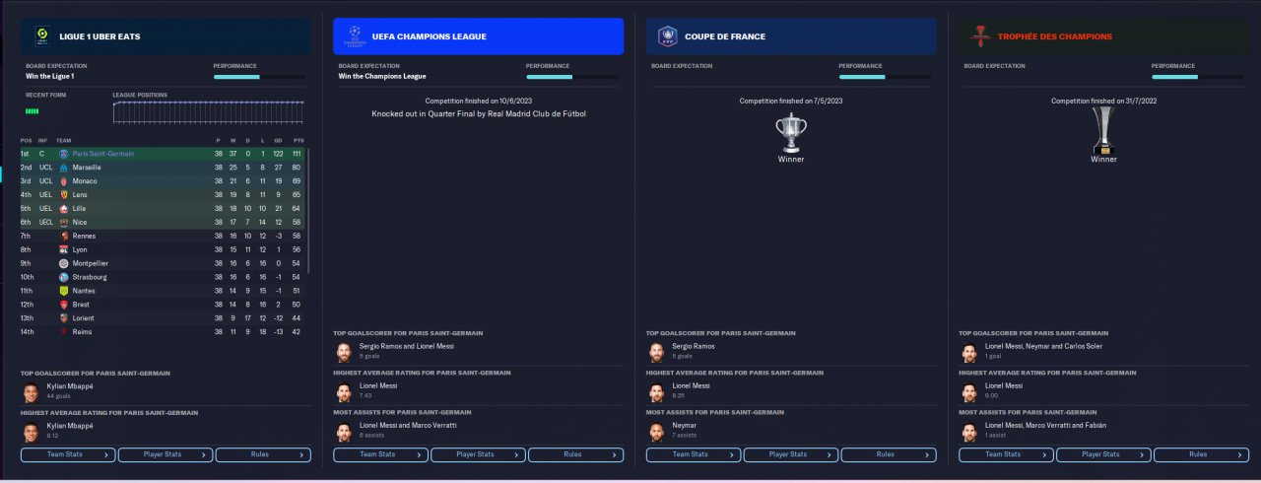Click Neymar's portrait beside 7 assists
1261x483 pixels.
[x=656, y=430]
